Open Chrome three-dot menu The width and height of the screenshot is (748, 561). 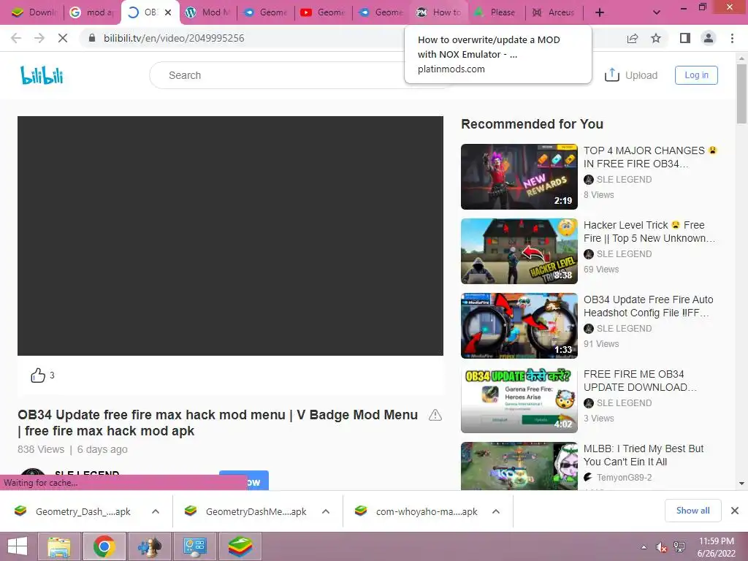point(732,38)
